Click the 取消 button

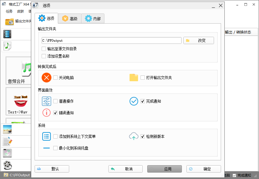click(x=126, y=169)
